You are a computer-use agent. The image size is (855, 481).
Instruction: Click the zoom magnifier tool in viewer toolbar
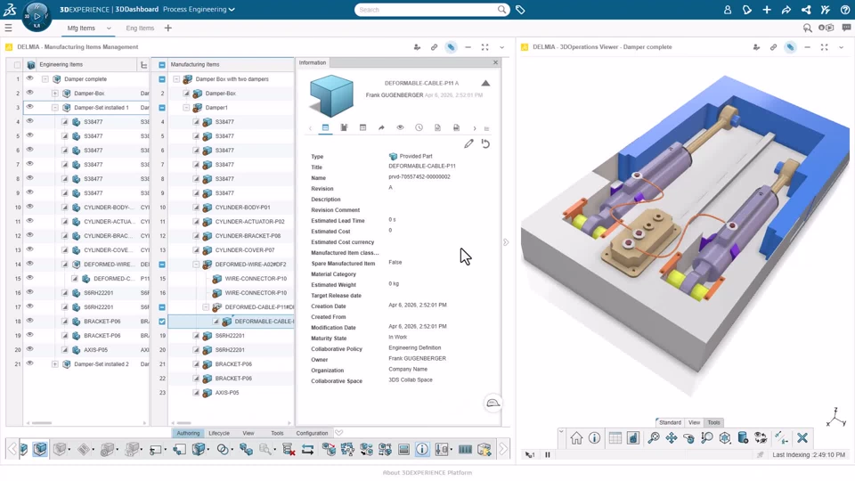[x=707, y=438]
